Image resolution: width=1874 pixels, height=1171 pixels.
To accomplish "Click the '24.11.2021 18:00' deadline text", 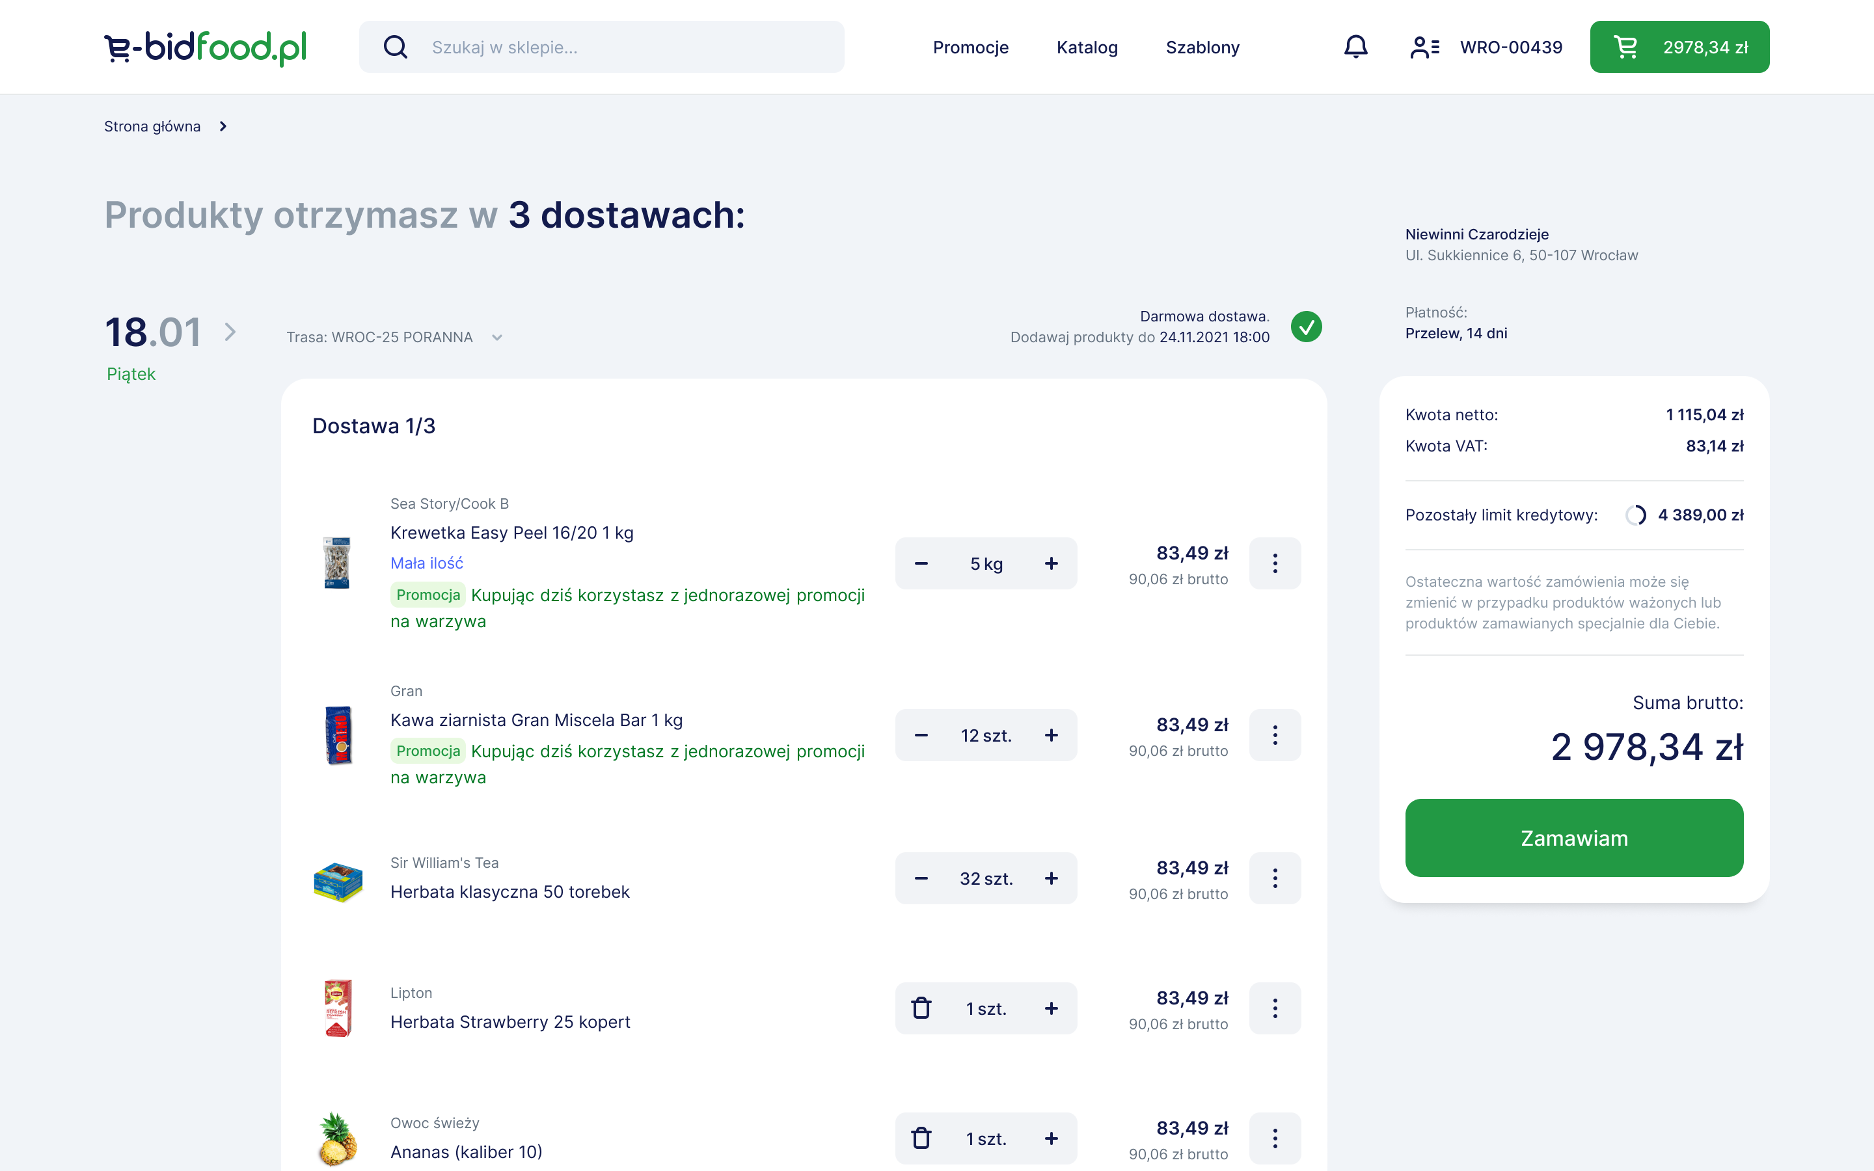I will [x=1214, y=337].
